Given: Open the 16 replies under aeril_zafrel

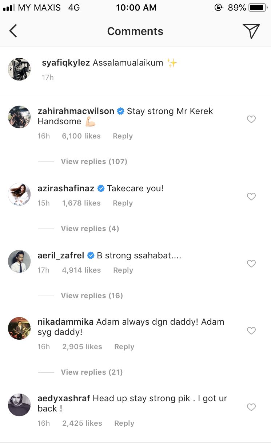Looking at the screenshot, I should point(92,296).
